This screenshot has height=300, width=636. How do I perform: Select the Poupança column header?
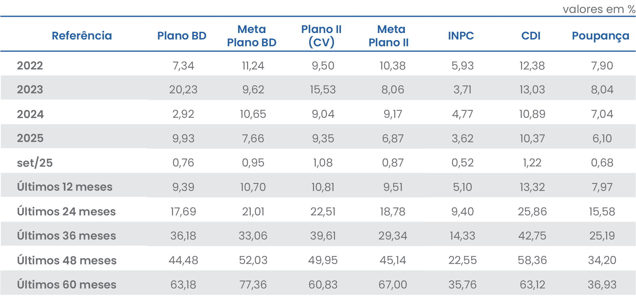[x=600, y=36]
